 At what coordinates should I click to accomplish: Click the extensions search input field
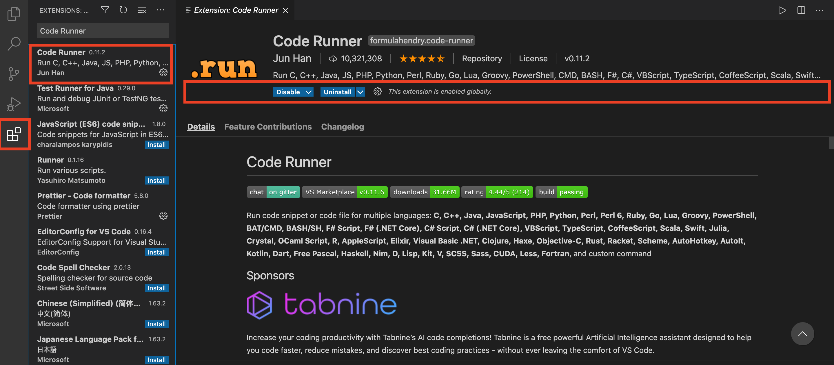pyautogui.click(x=103, y=31)
